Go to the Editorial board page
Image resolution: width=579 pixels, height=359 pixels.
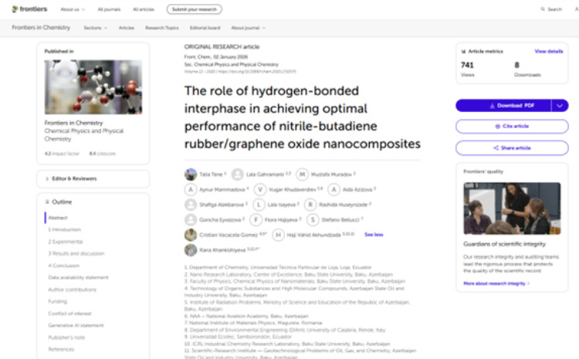(x=204, y=28)
